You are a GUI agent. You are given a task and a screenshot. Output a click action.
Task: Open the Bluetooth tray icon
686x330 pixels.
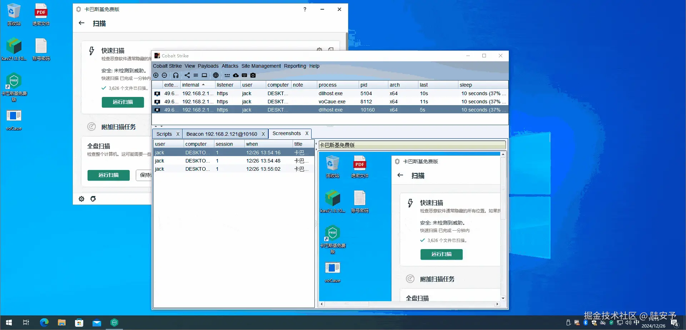click(586, 323)
